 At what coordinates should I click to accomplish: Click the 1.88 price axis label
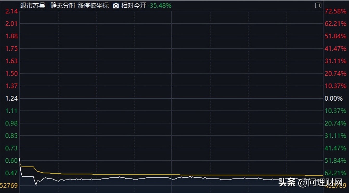(12, 36)
